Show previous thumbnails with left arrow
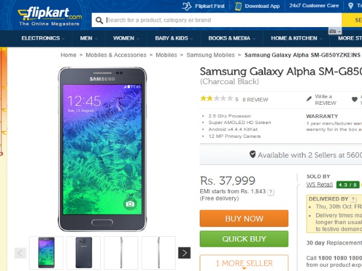 21,253
